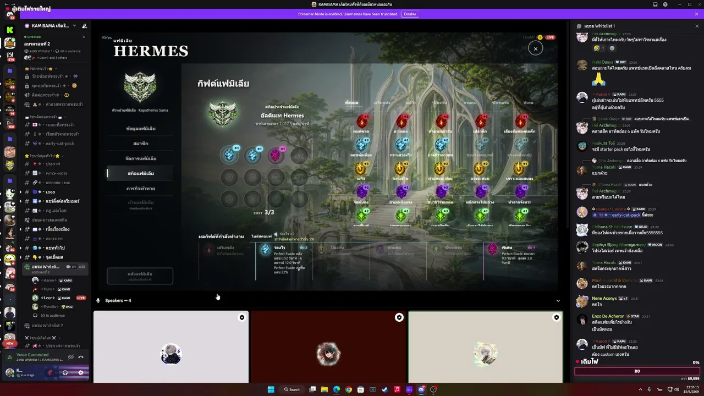
Task: Select the last red gem in the top row
Action: (520, 121)
